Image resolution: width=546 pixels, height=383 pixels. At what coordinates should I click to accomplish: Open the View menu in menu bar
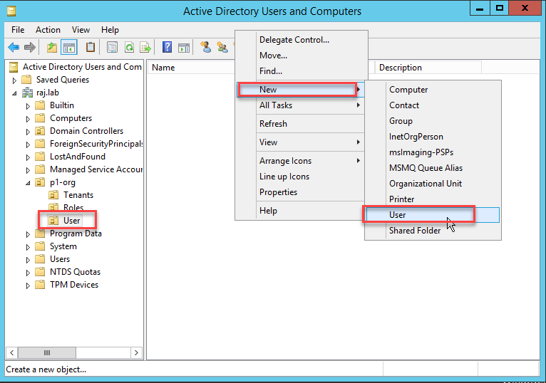pyautogui.click(x=81, y=30)
